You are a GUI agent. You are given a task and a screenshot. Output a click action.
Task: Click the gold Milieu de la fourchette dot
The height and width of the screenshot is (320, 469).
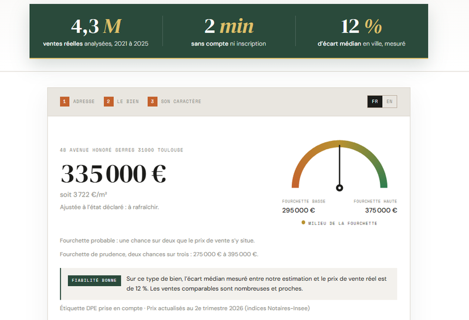click(x=303, y=222)
